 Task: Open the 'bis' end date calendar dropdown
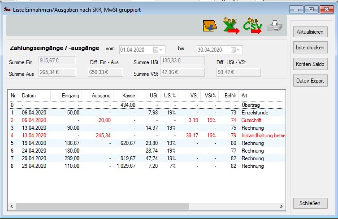(236, 50)
